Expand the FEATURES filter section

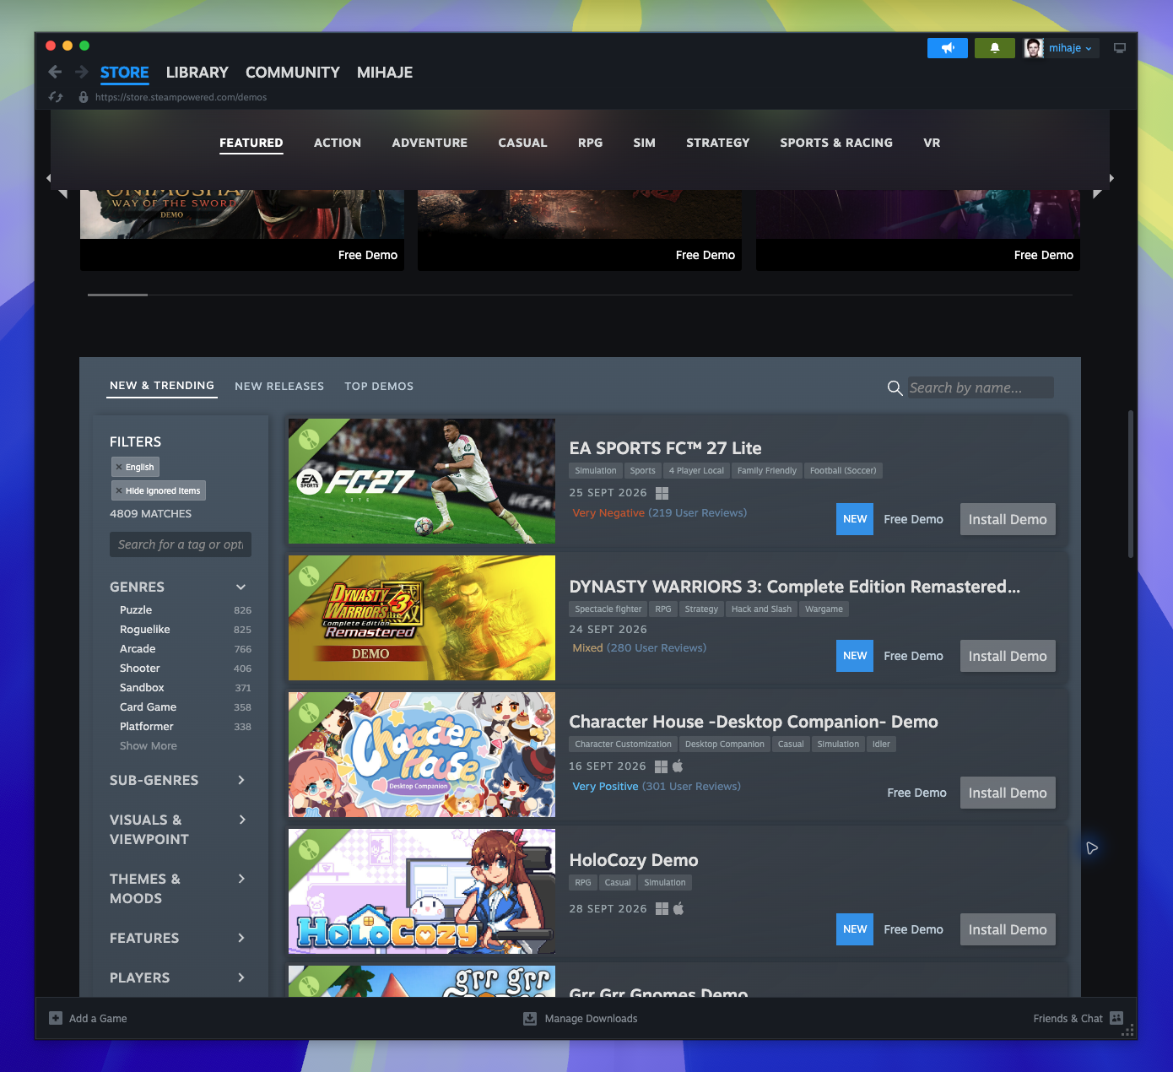241,938
